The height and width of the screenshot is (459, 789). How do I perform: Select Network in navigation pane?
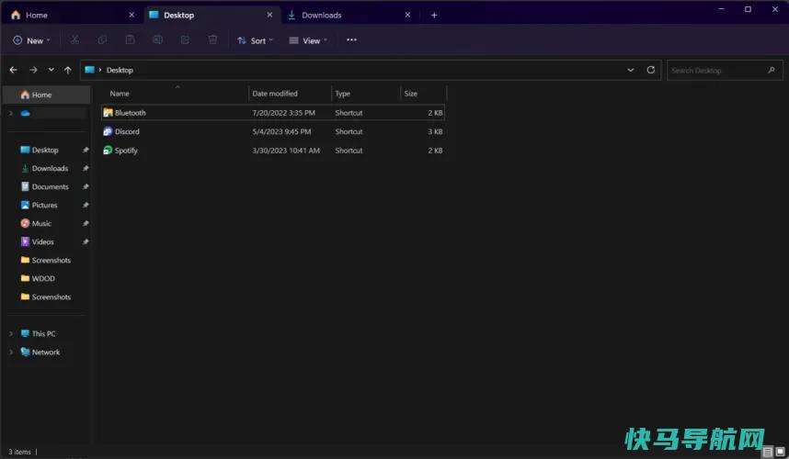(x=45, y=352)
